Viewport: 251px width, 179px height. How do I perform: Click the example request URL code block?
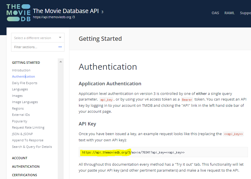pyautogui.click(x=163, y=152)
